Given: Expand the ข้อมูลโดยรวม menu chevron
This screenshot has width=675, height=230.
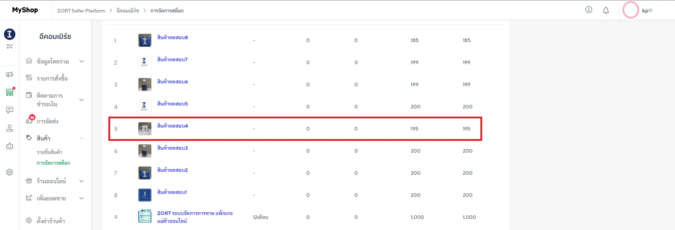Looking at the screenshot, I should point(82,61).
